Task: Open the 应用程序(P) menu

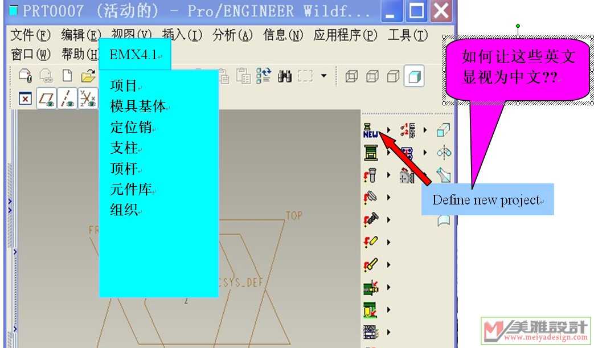Action: tap(346, 35)
